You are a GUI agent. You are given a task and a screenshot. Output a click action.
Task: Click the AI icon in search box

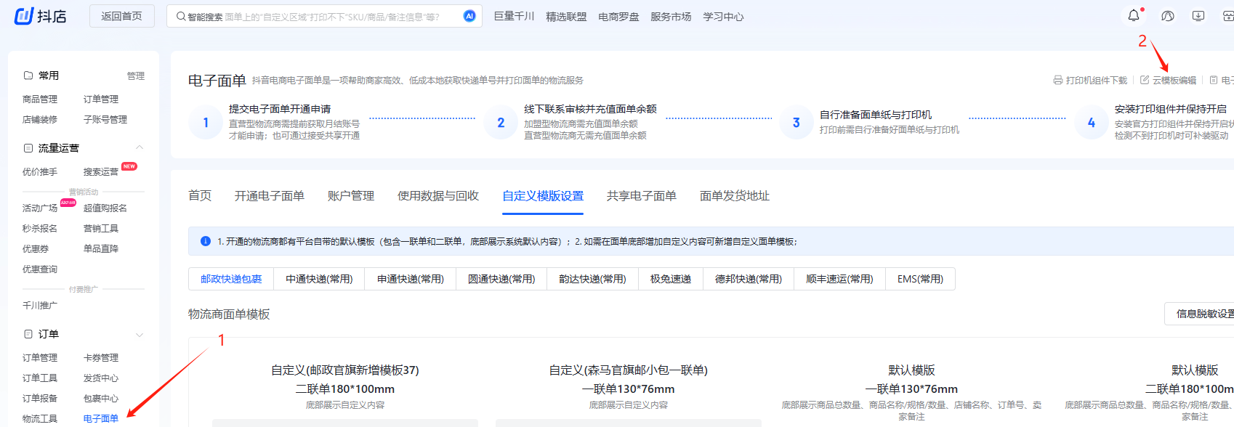pos(469,16)
